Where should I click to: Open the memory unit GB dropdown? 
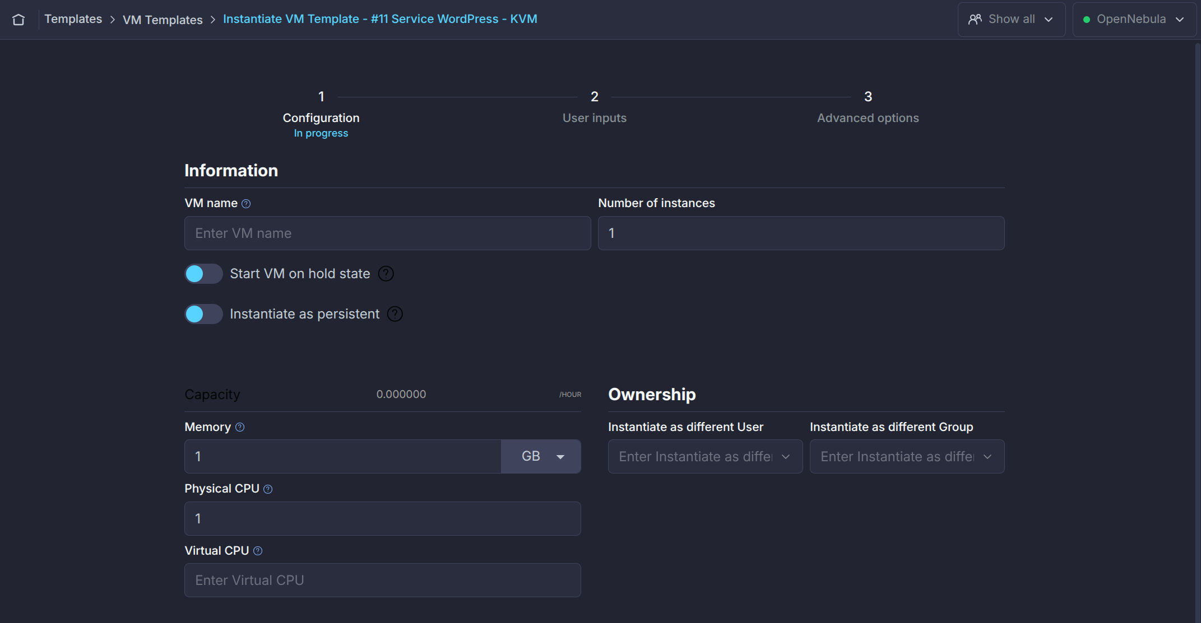click(x=541, y=457)
